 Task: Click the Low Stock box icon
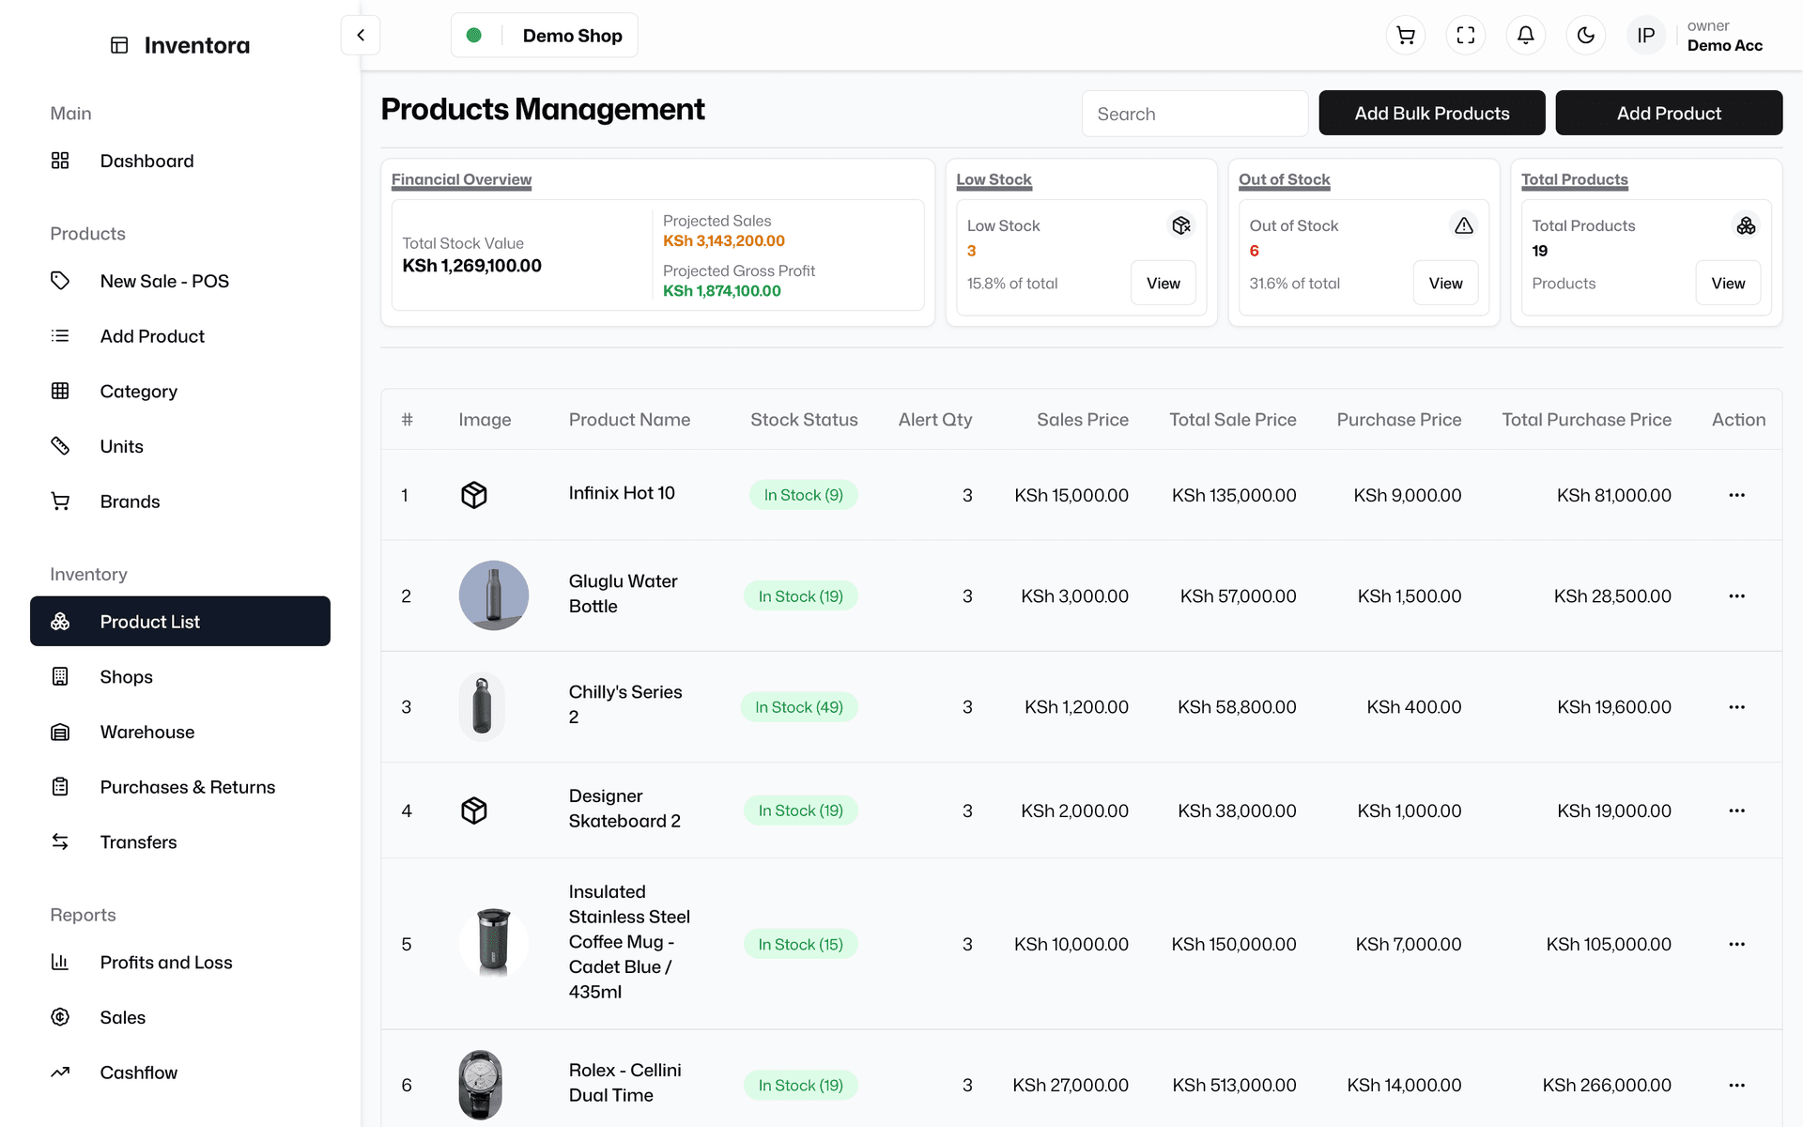[1181, 225]
